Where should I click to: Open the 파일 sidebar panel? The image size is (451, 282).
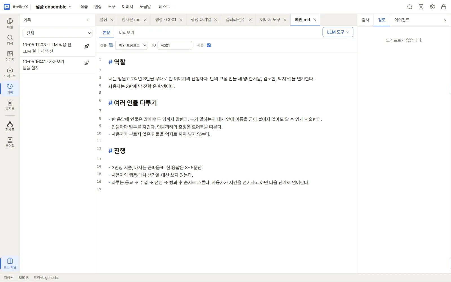tap(10, 23)
